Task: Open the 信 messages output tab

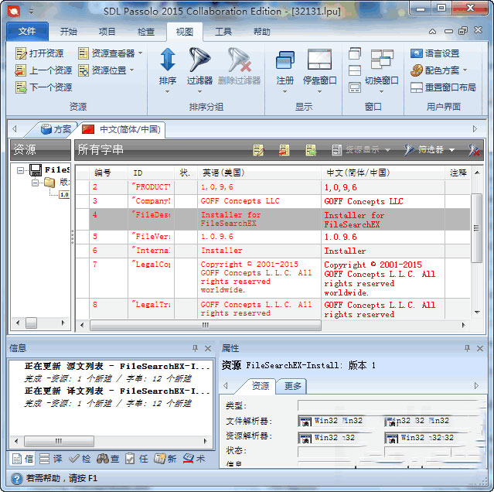Action: (x=23, y=459)
